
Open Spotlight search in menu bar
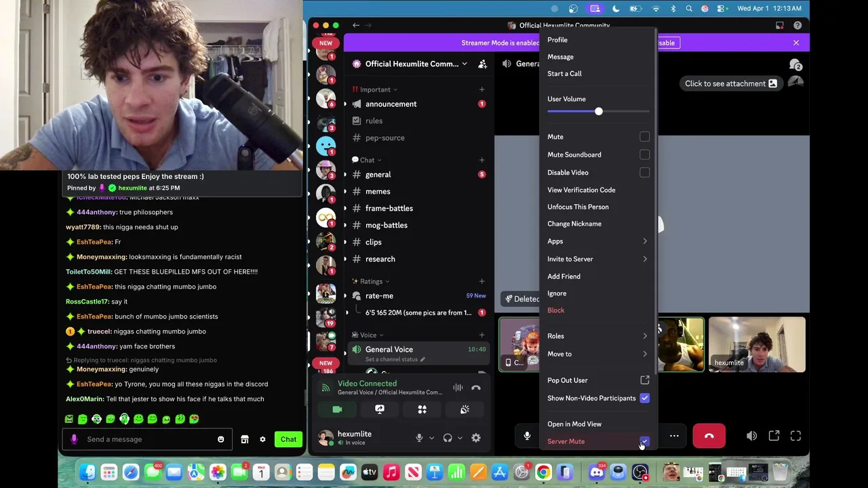[689, 8]
